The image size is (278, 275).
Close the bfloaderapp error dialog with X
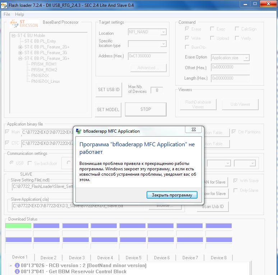(x=194, y=129)
